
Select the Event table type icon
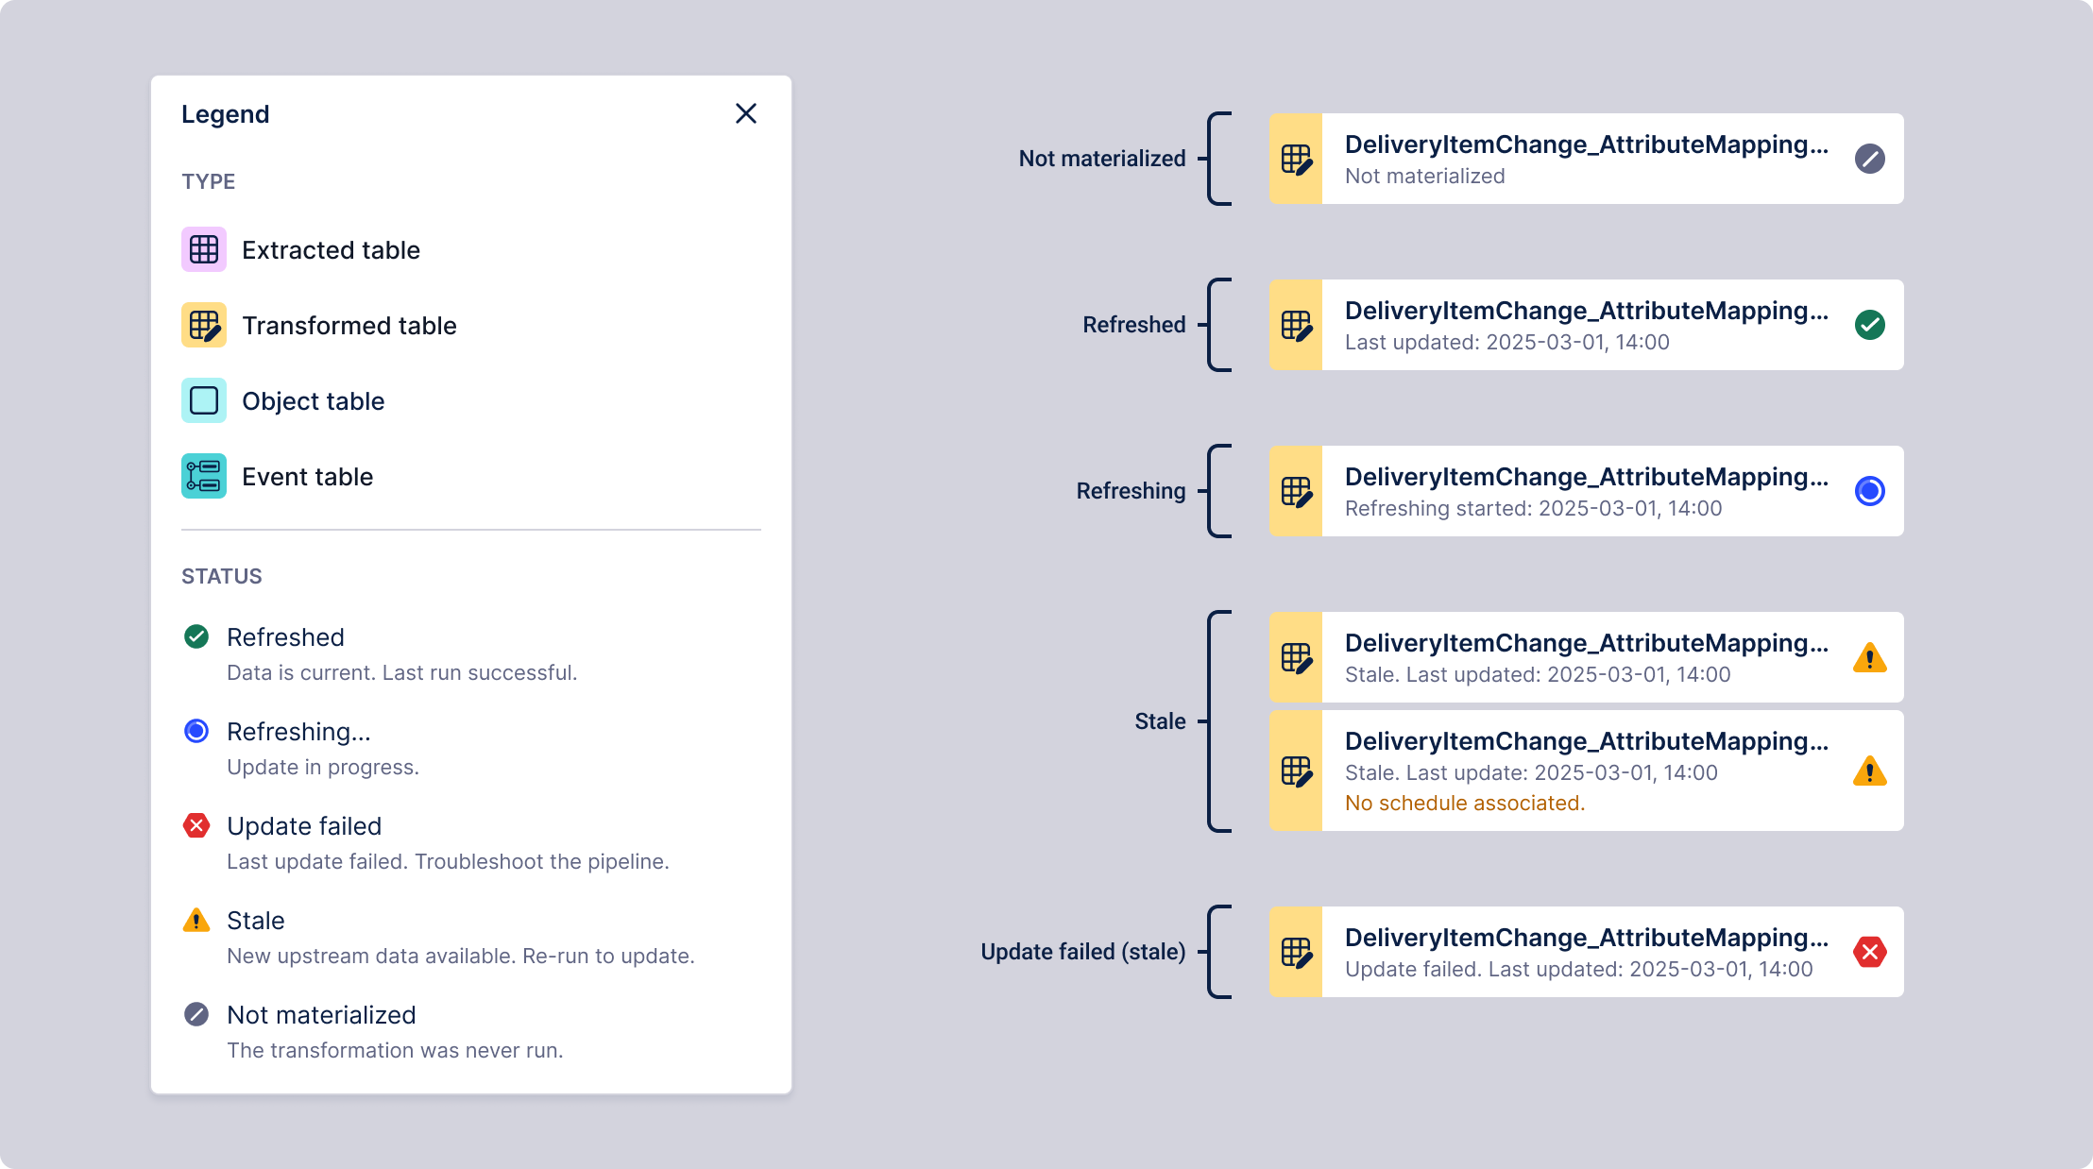(x=203, y=476)
